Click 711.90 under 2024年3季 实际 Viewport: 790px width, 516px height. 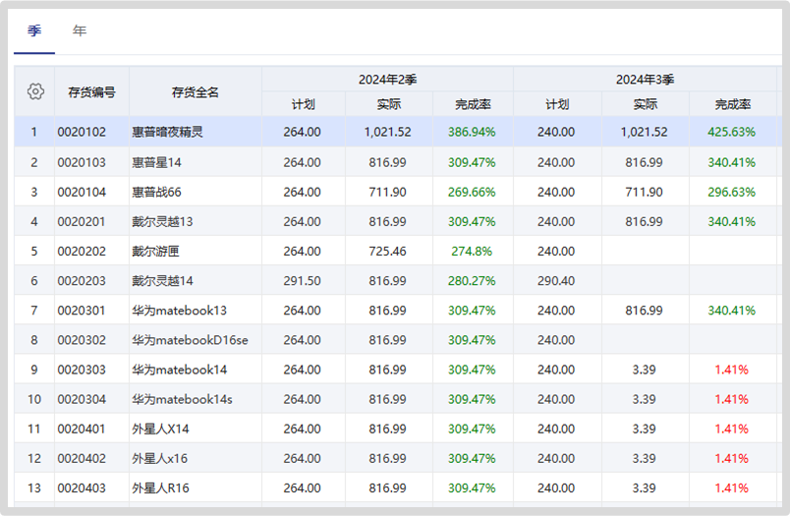pos(644,192)
